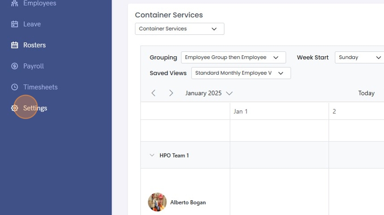This screenshot has height=215, width=384.
Task: Open the Saved Views dropdown
Action: click(x=241, y=73)
